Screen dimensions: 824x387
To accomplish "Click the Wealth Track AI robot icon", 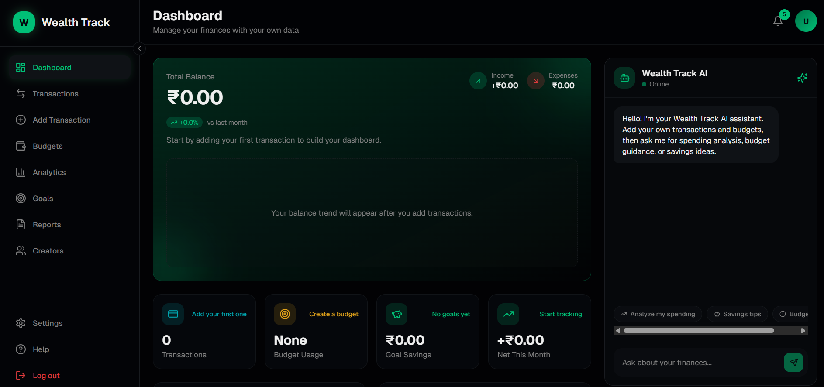I will click(x=624, y=77).
